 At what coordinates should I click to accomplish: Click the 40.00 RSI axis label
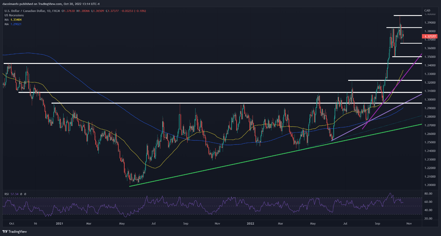(428, 210)
